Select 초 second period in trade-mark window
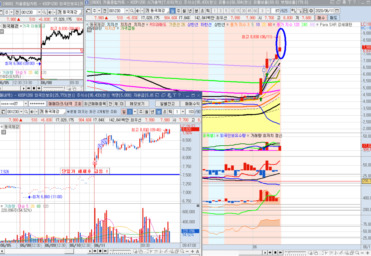The image size is (371, 256). click(165, 111)
